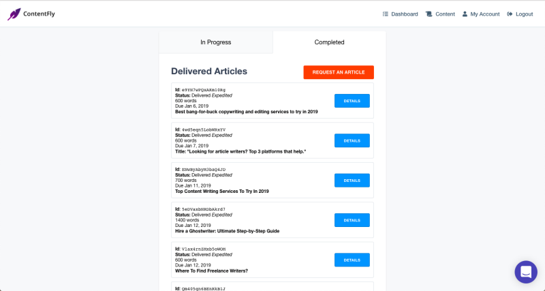Click the 1400 words count
This screenshot has width=545, height=291.
pyautogui.click(x=187, y=220)
